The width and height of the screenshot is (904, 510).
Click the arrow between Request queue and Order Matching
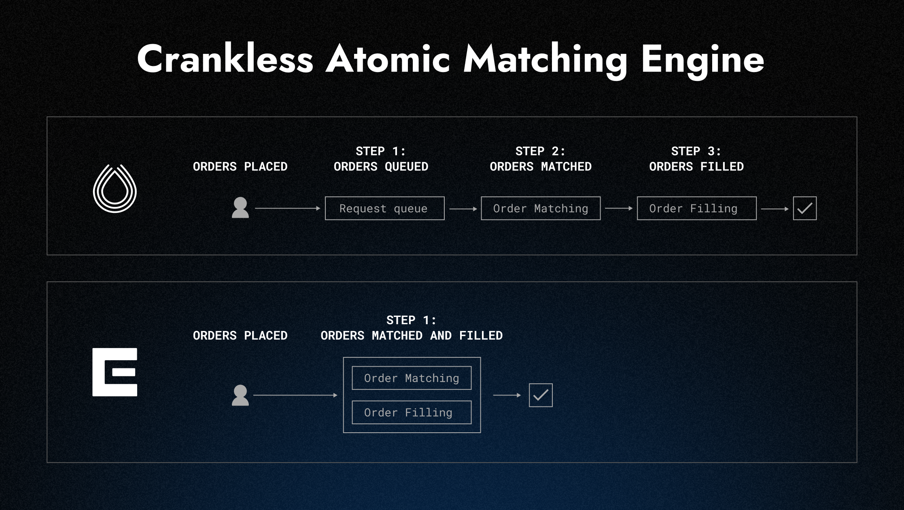(x=463, y=209)
